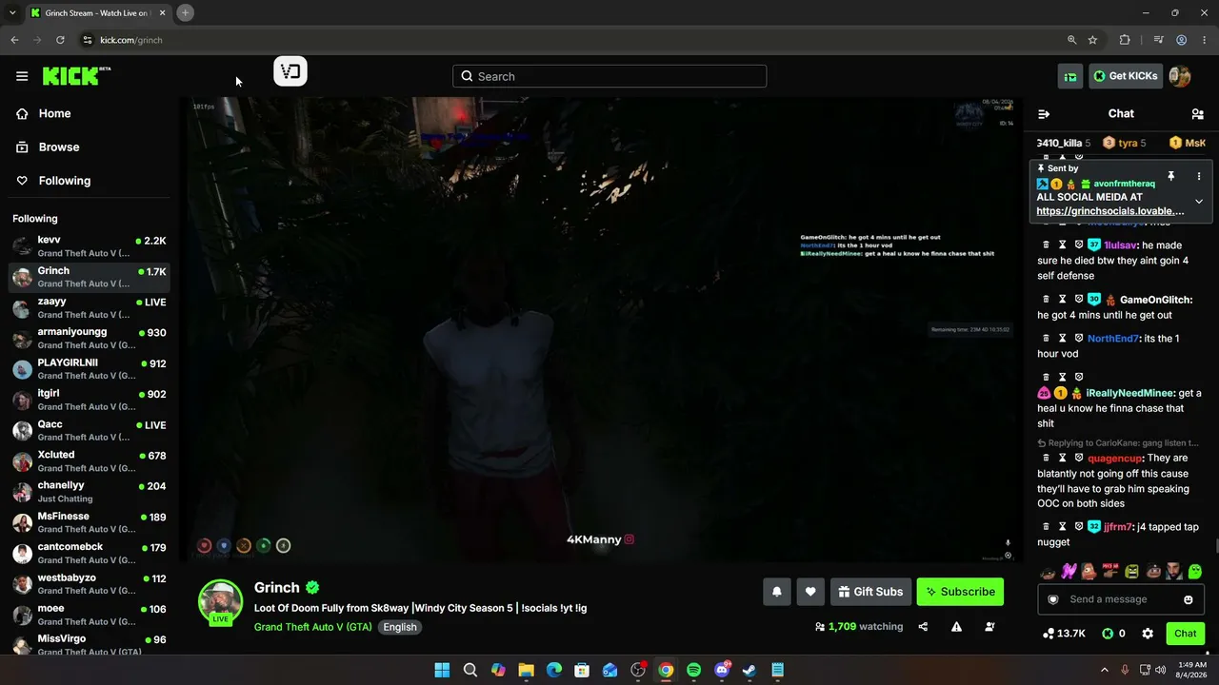Open the green icon left of Get KICKs

1070,76
